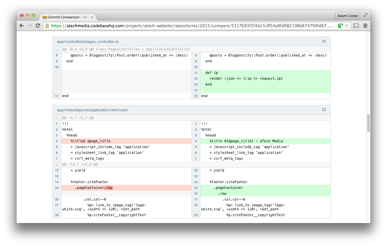
Task: Open the green 6 extension icon
Action: click(341, 26)
